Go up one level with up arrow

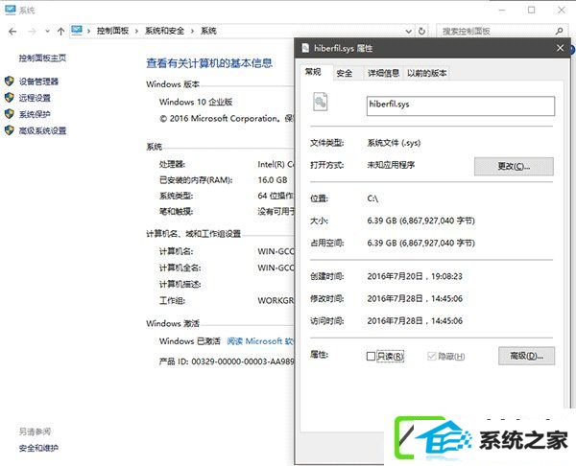[61, 32]
